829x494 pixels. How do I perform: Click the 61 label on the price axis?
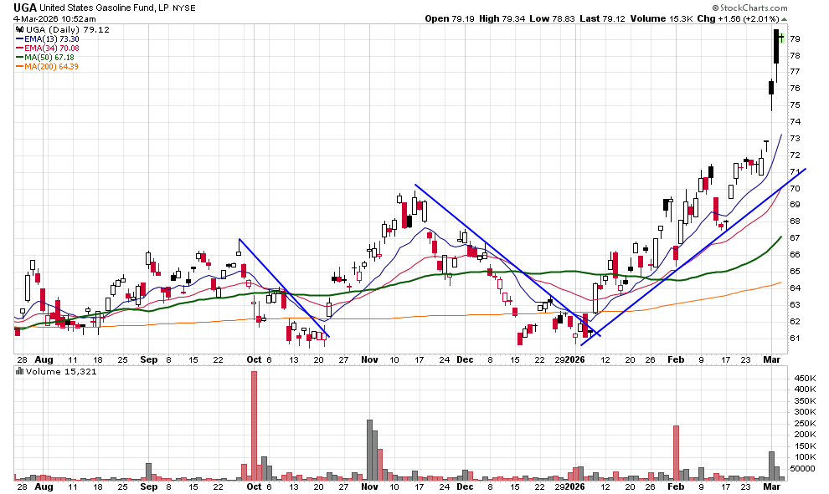796,339
